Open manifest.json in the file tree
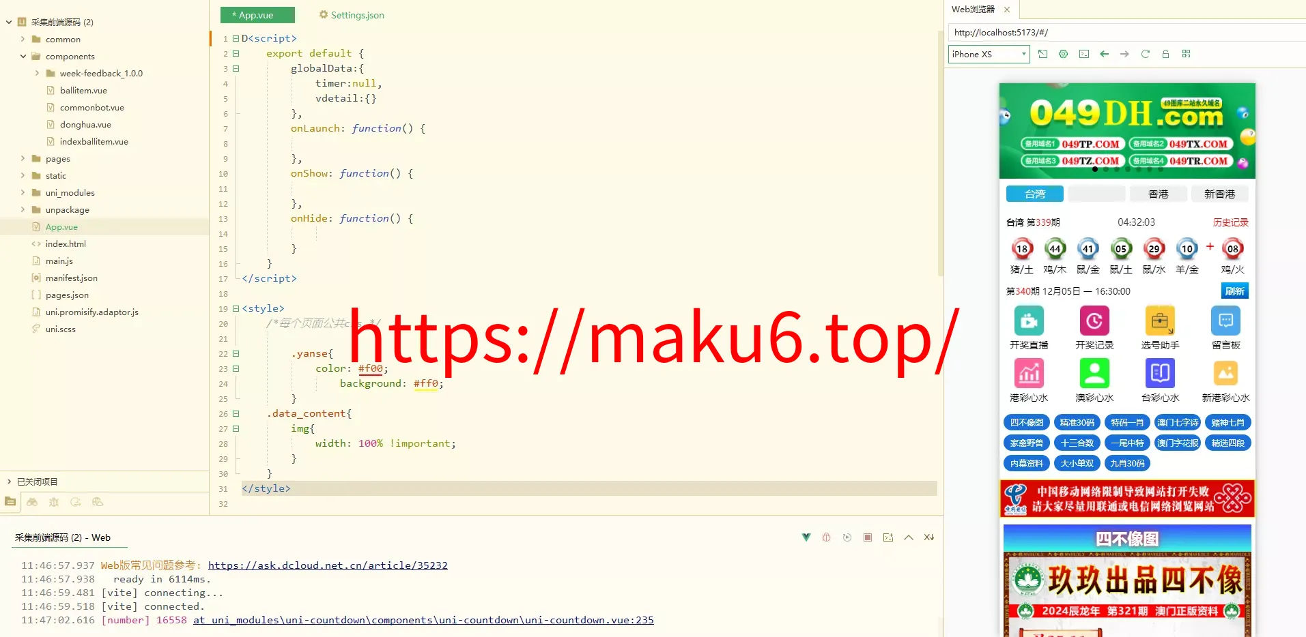This screenshot has height=637, width=1306. coord(72,278)
